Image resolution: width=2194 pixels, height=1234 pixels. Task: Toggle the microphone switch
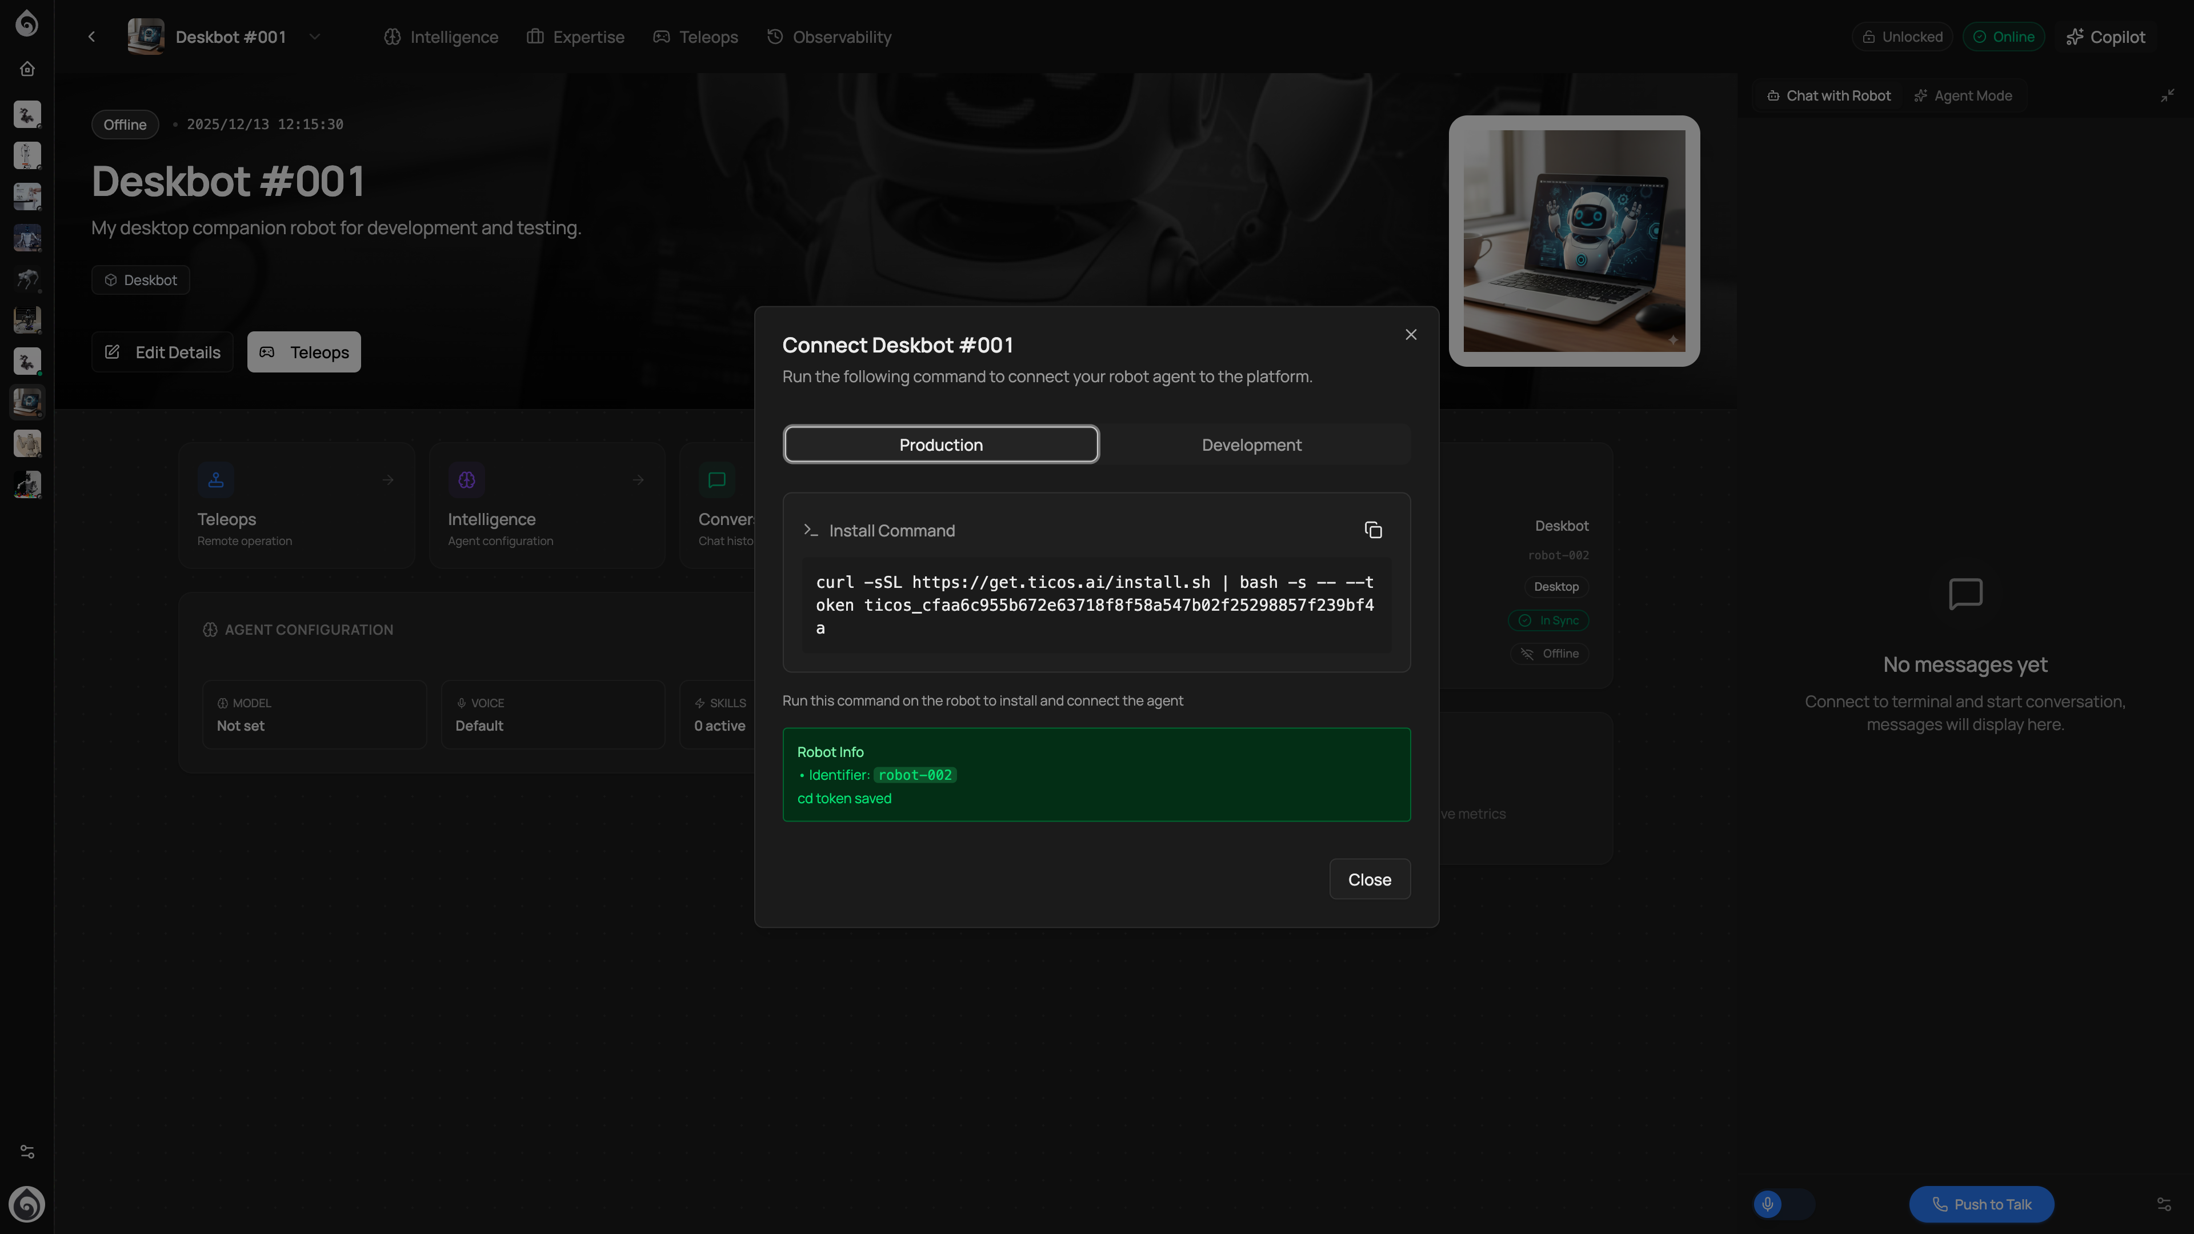coord(1783,1204)
